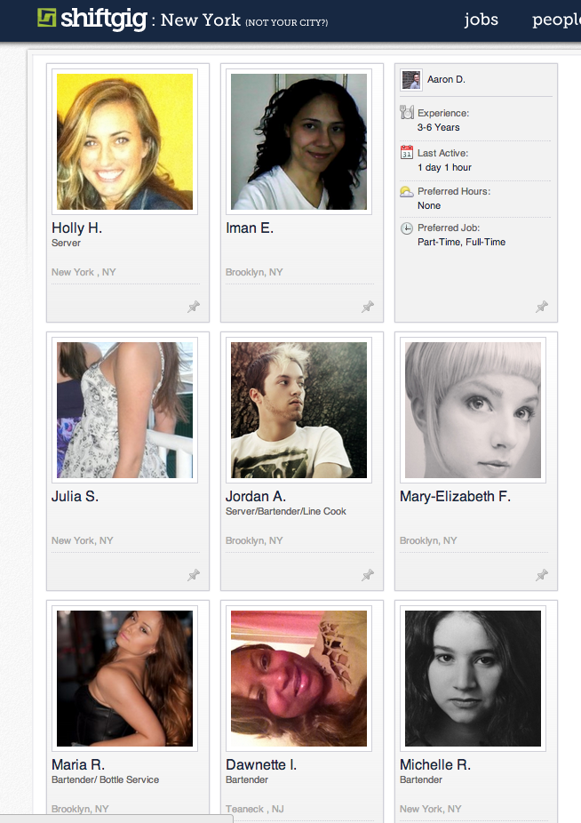The height and width of the screenshot is (823, 581).
Task: Pin Jordan A.'s profile card
Action: [x=368, y=575]
